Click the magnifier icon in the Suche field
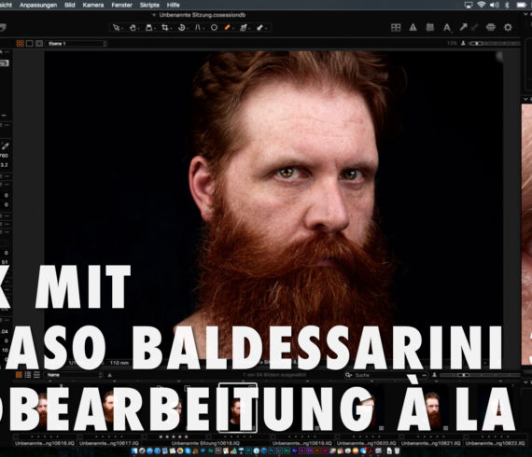Viewport: 532px width, 457px height. tap(348, 375)
